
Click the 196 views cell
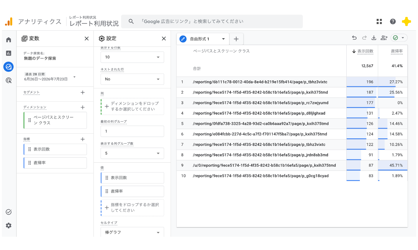(362, 82)
